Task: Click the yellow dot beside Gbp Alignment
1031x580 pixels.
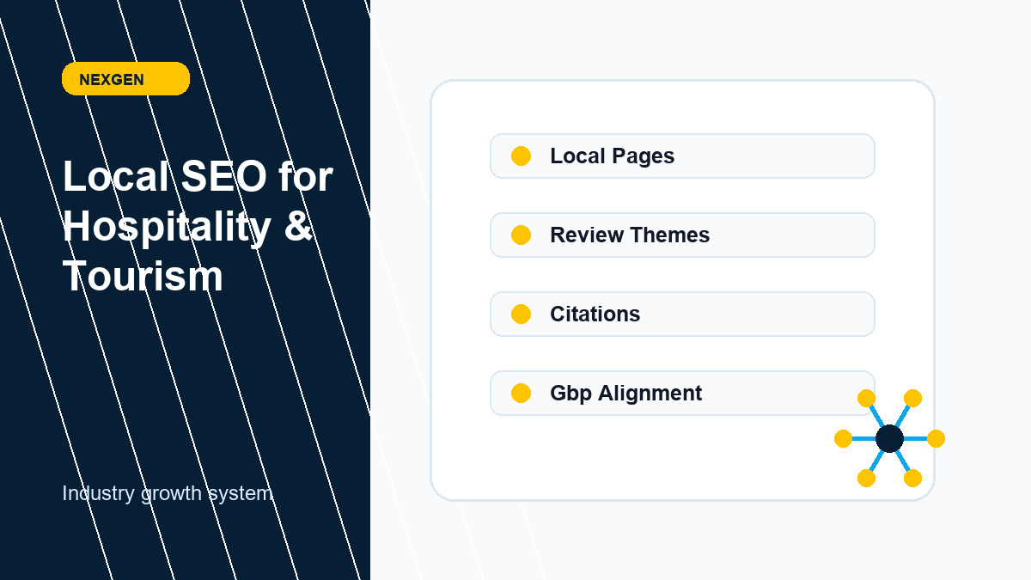Action: click(x=521, y=394)
